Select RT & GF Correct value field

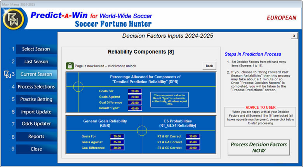193,136
